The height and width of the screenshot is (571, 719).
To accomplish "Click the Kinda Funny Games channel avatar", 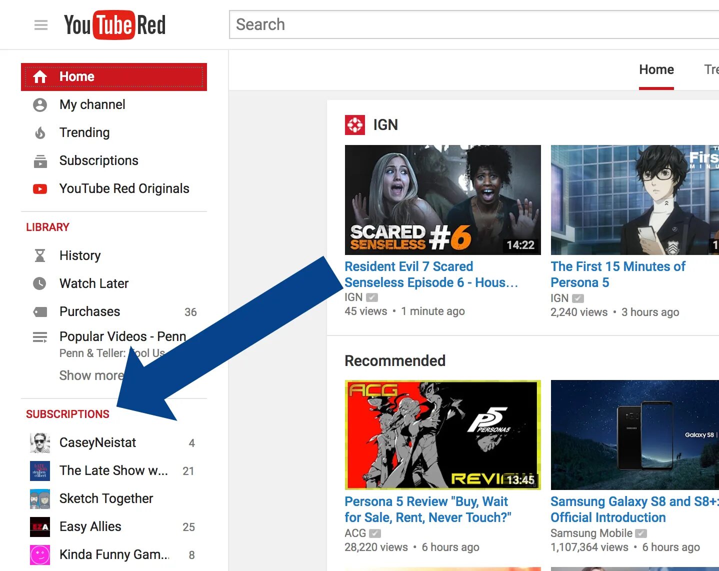I will pos(40,555).
